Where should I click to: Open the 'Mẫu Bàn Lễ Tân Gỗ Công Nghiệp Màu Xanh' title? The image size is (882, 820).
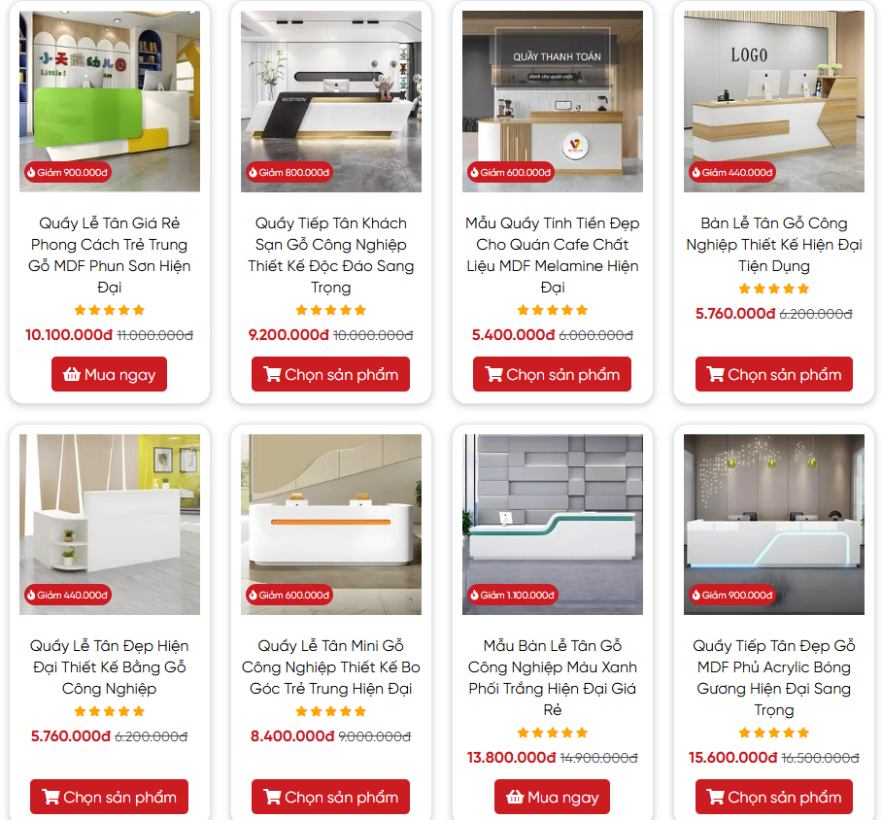(x=553, y=677)
